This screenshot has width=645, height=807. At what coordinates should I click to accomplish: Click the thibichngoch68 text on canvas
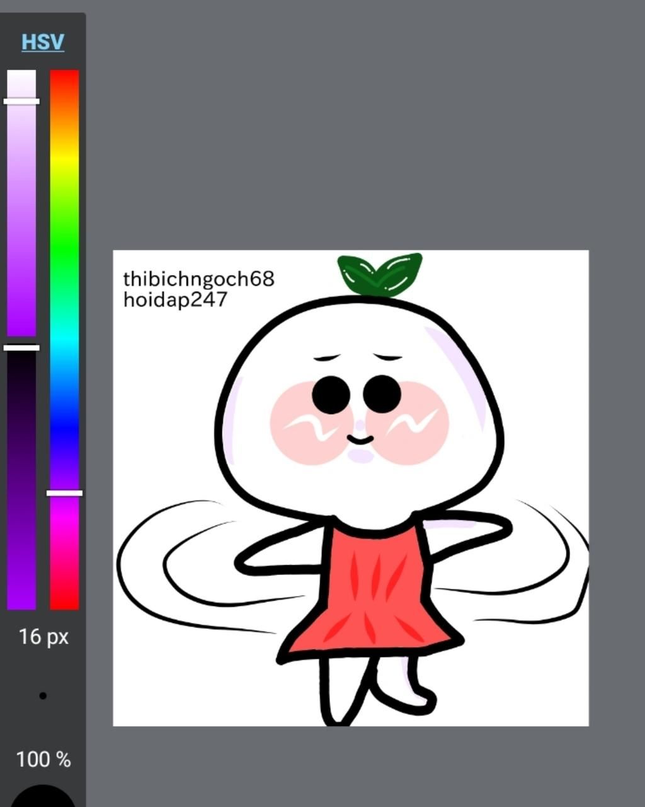(x=198, y=279)
